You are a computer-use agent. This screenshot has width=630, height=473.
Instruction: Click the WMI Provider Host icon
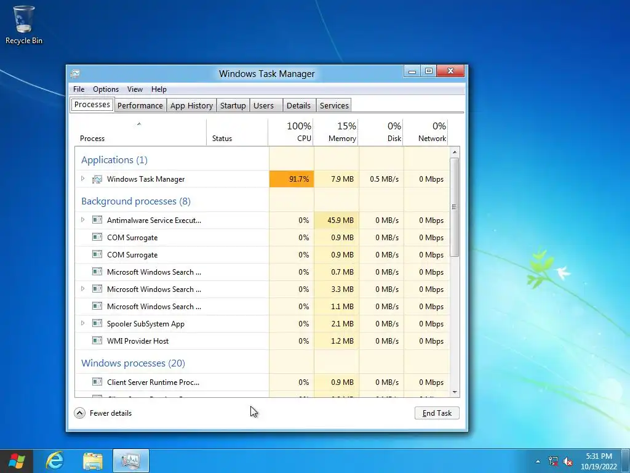[97, 341]
